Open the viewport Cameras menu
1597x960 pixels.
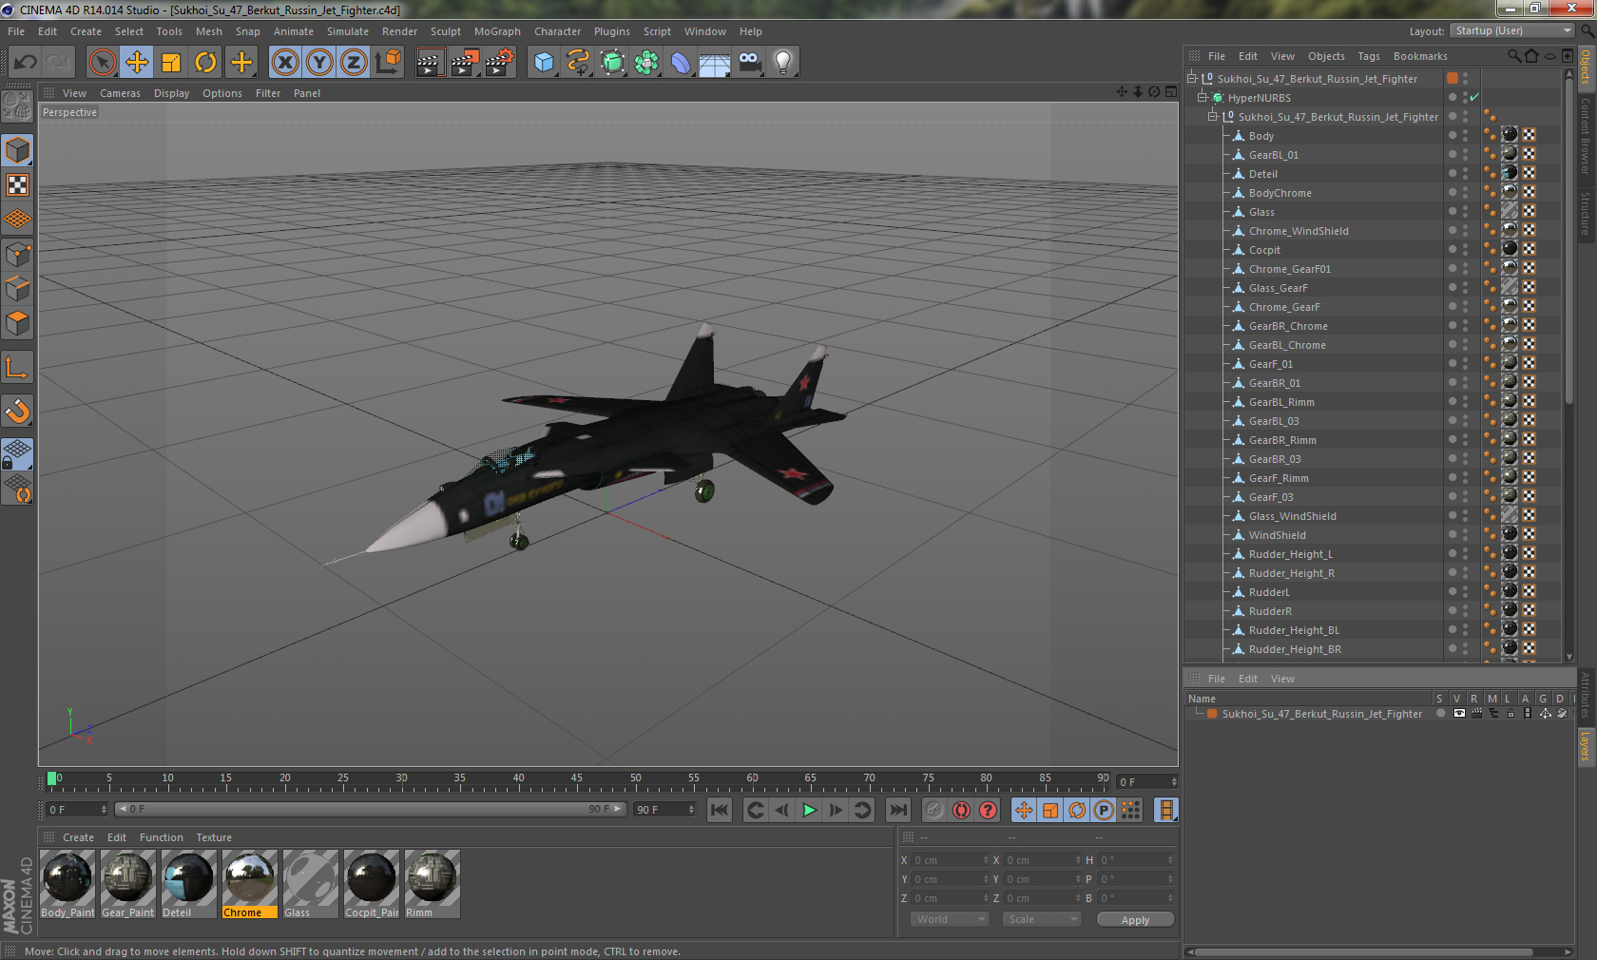coord(120,93)
